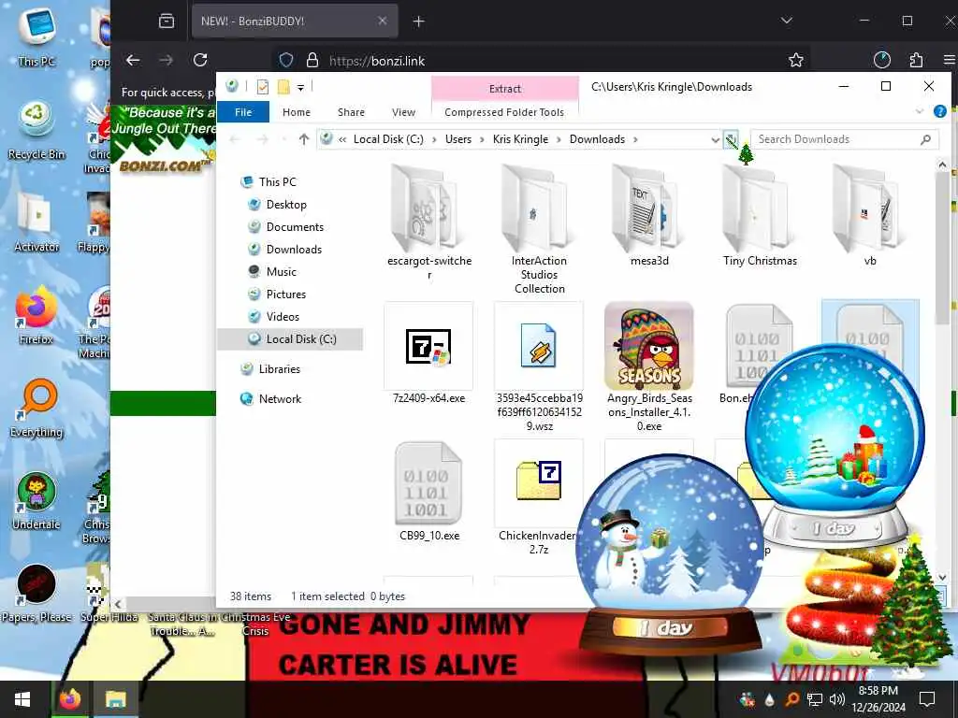The width and height of the screenshot is (958, 718).
Task: Click the New folder quick access icon
Action: coord(283,87)
